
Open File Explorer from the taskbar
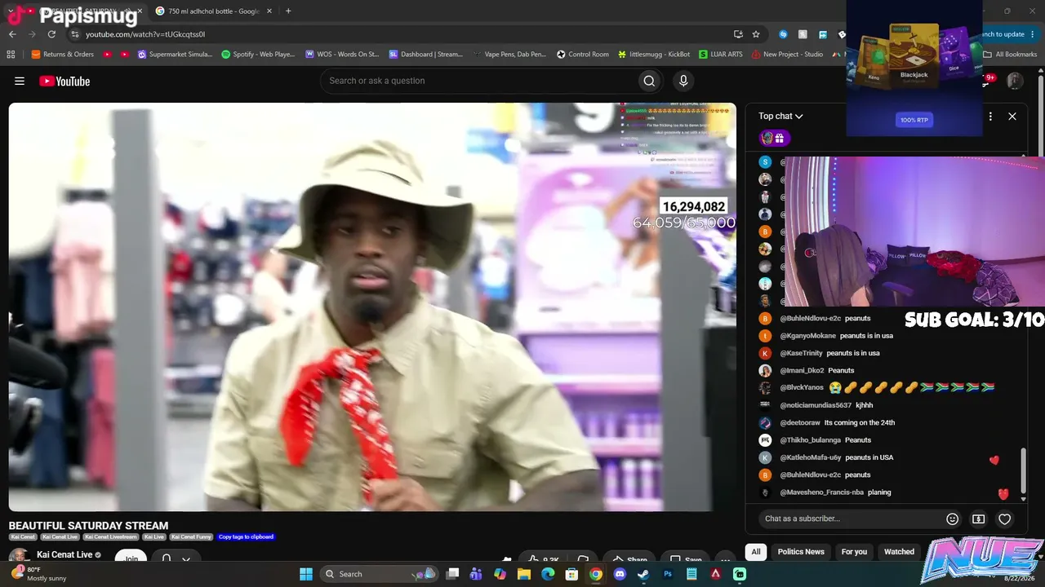[524, 574]
